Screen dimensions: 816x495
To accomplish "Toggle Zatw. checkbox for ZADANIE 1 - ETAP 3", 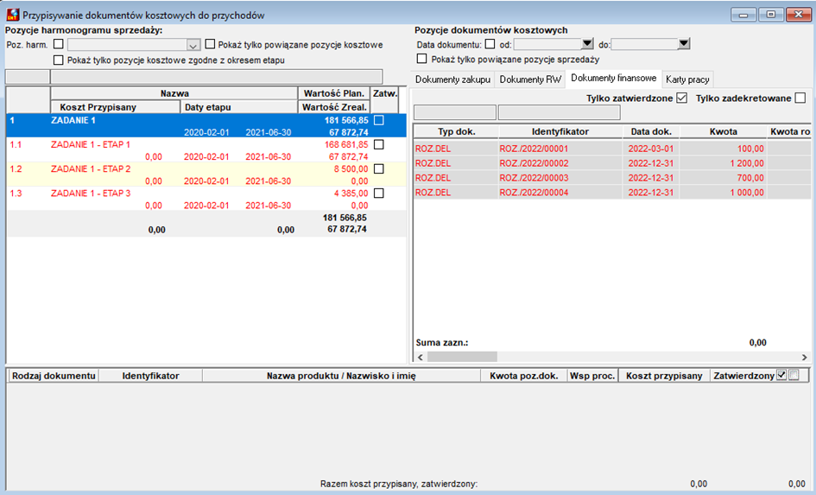I will pos(379,194).
